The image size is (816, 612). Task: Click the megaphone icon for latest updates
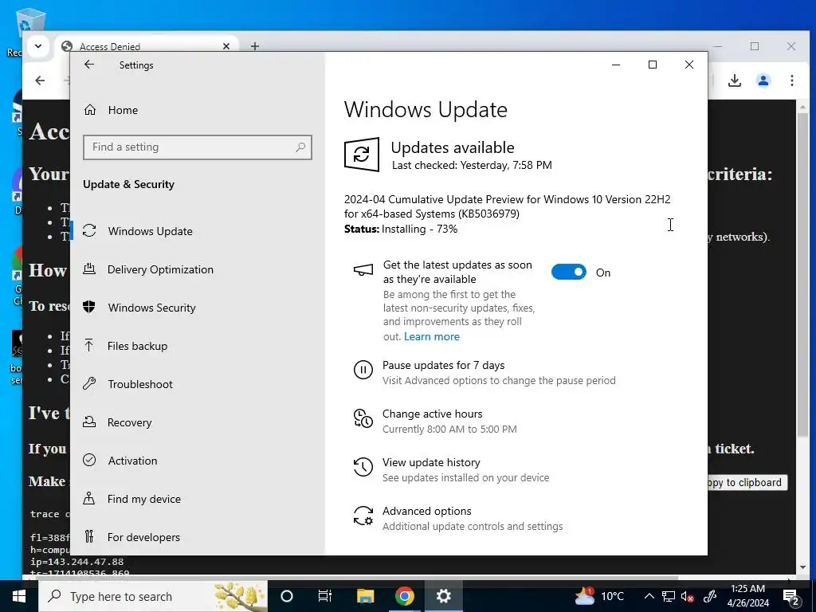click(x=363, y=270)
